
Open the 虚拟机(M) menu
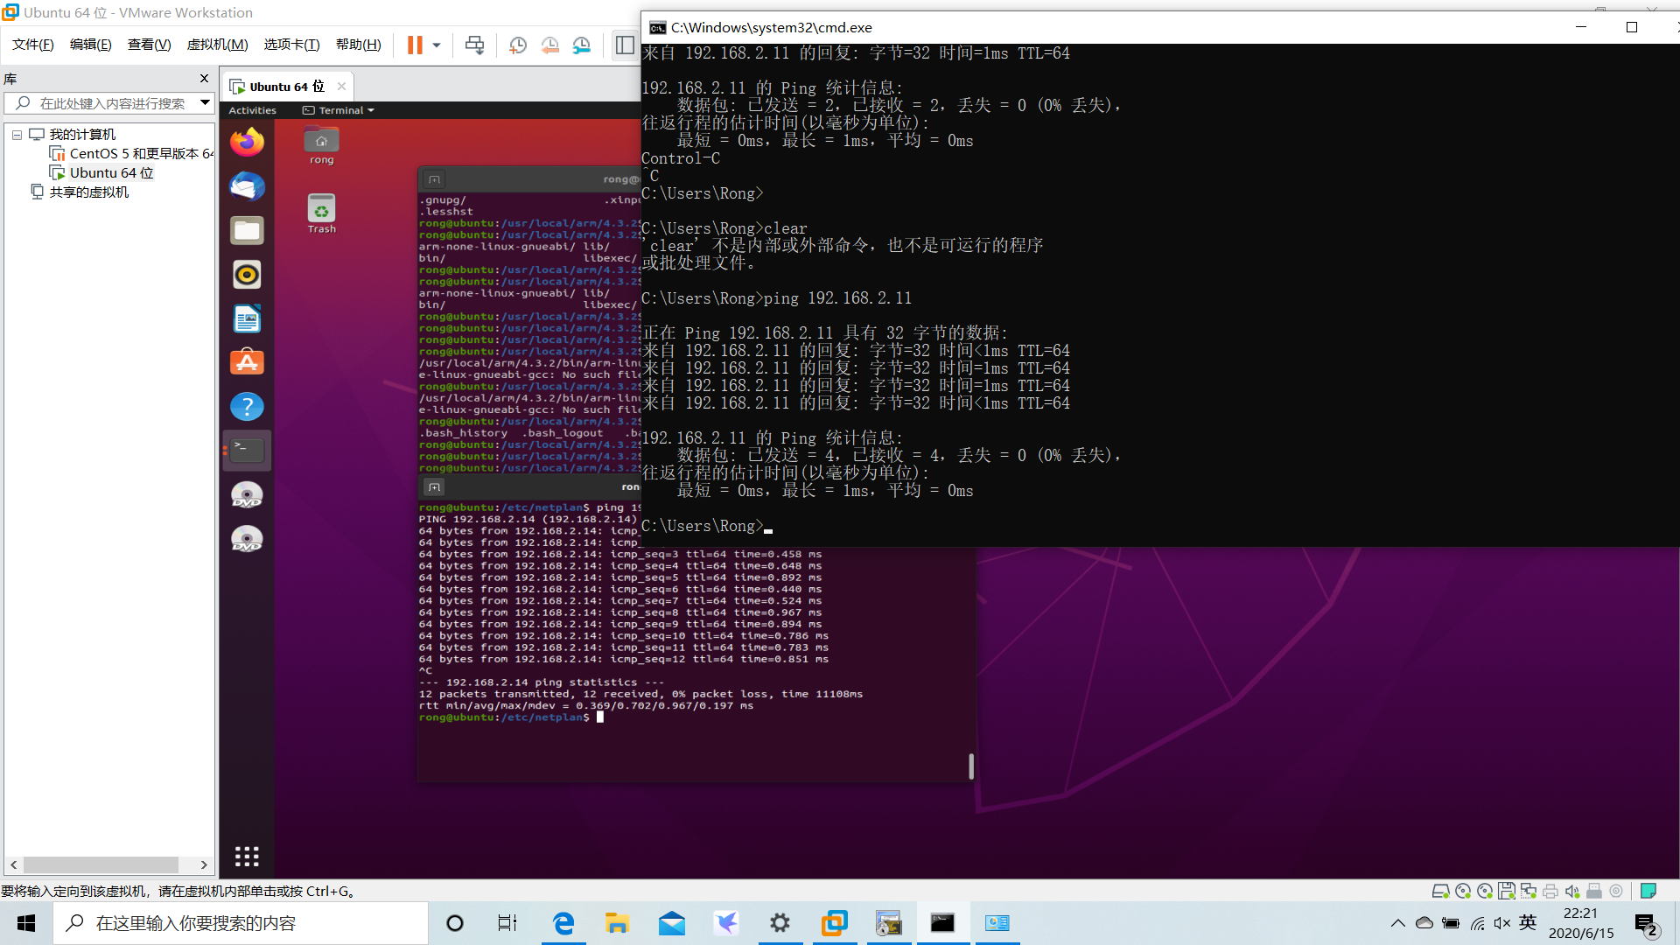click(217, 45)
